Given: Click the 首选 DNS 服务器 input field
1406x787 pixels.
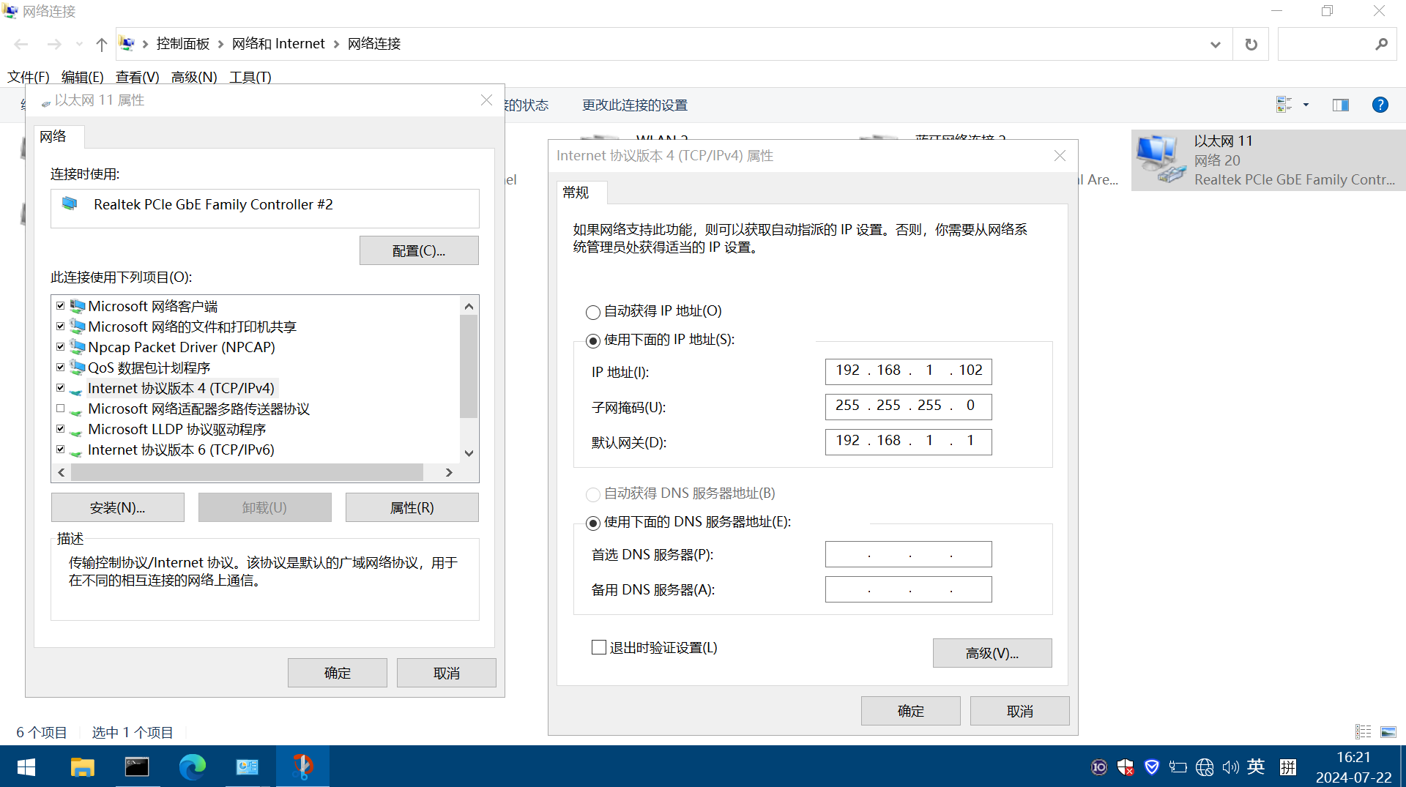Looking at the screenshot, I should 908,554.
